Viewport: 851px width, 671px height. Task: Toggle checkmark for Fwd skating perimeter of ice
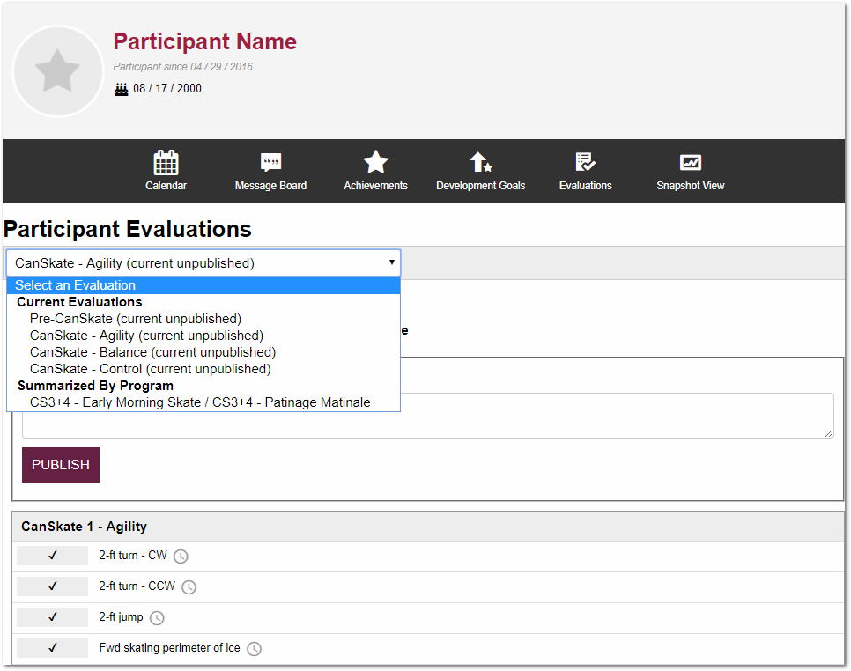(52, 648)
